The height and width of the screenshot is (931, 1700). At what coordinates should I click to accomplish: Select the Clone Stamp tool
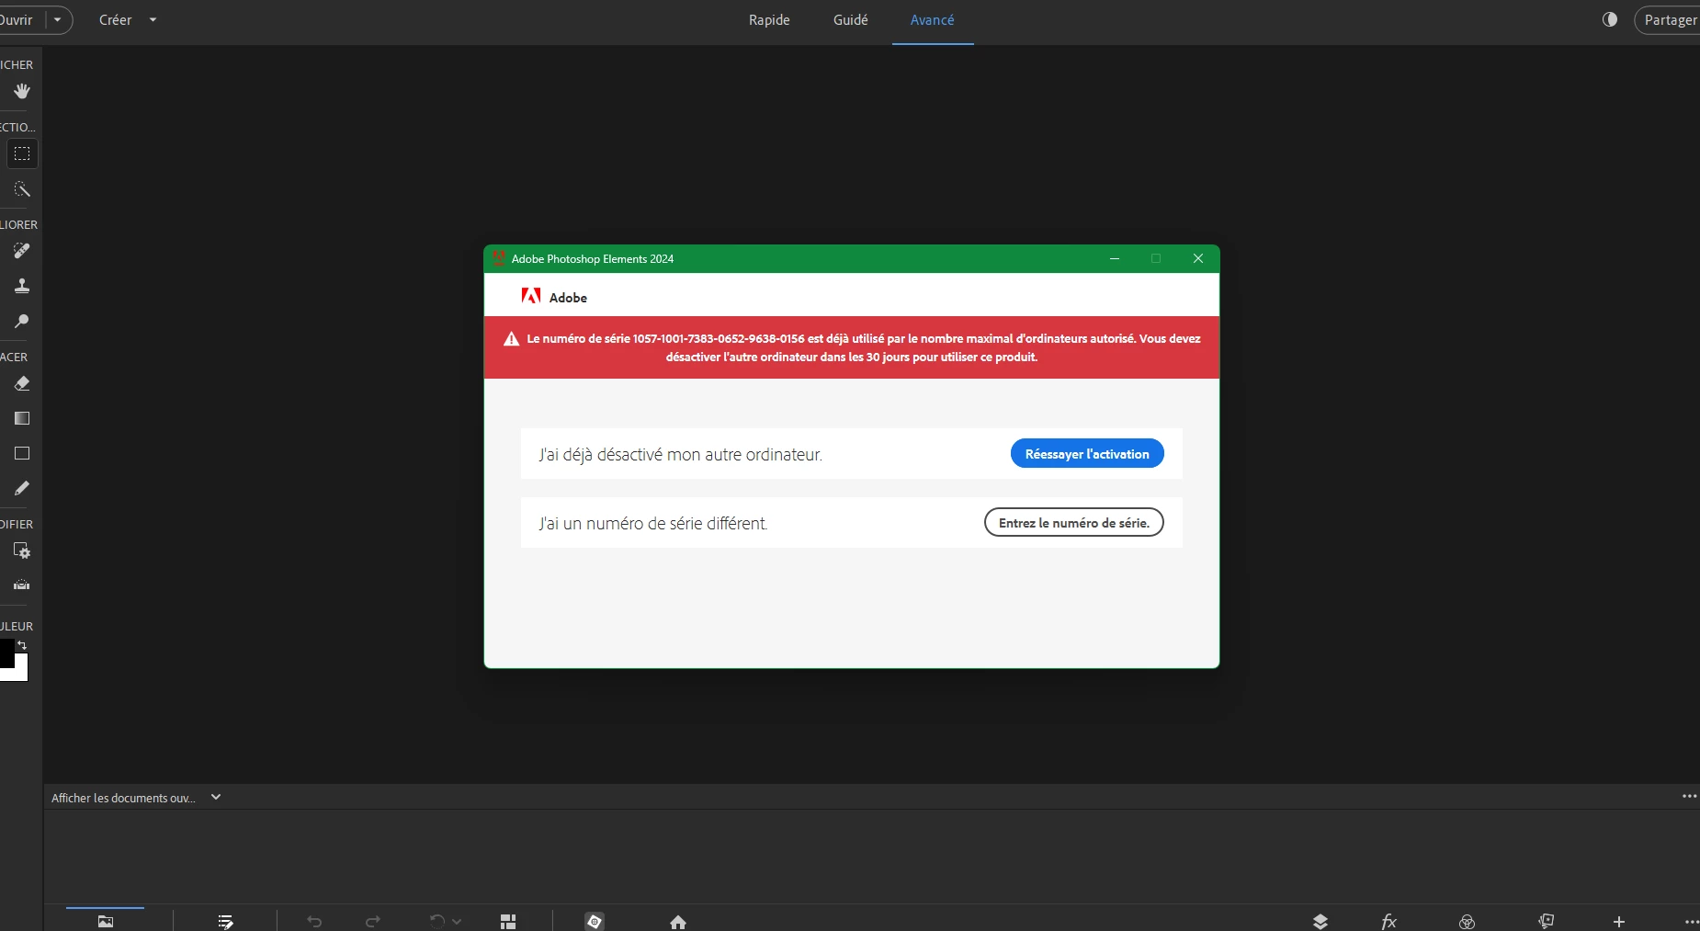(x=22, y=286)
